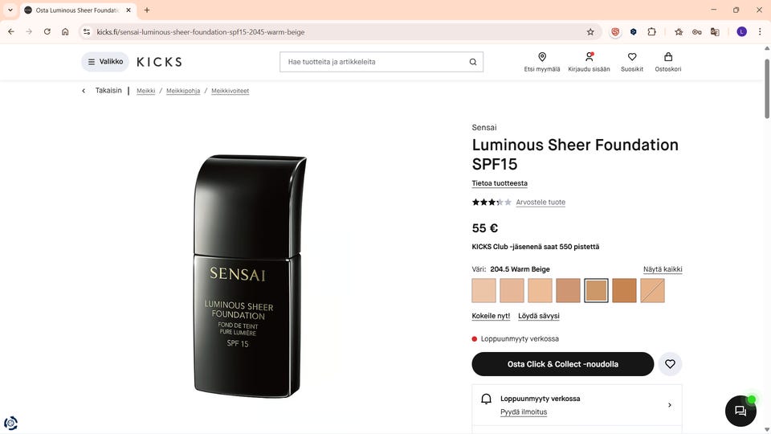Viewport: 771px width, 434px height.
Task: Open the tab search dropdown arrow
Action: [x=10, y=10]
